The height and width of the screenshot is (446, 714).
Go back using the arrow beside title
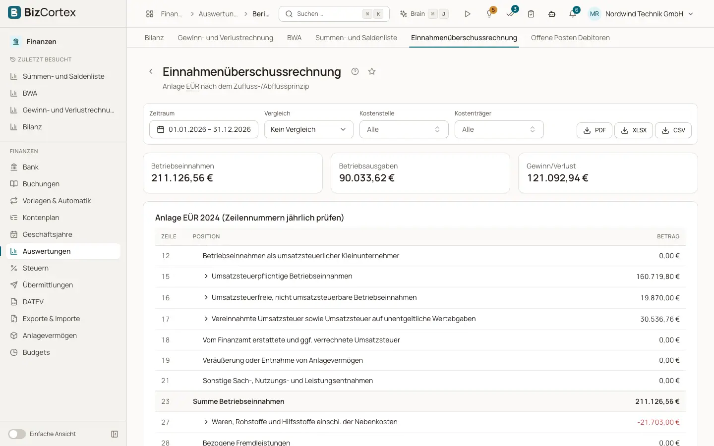(151, 71)
